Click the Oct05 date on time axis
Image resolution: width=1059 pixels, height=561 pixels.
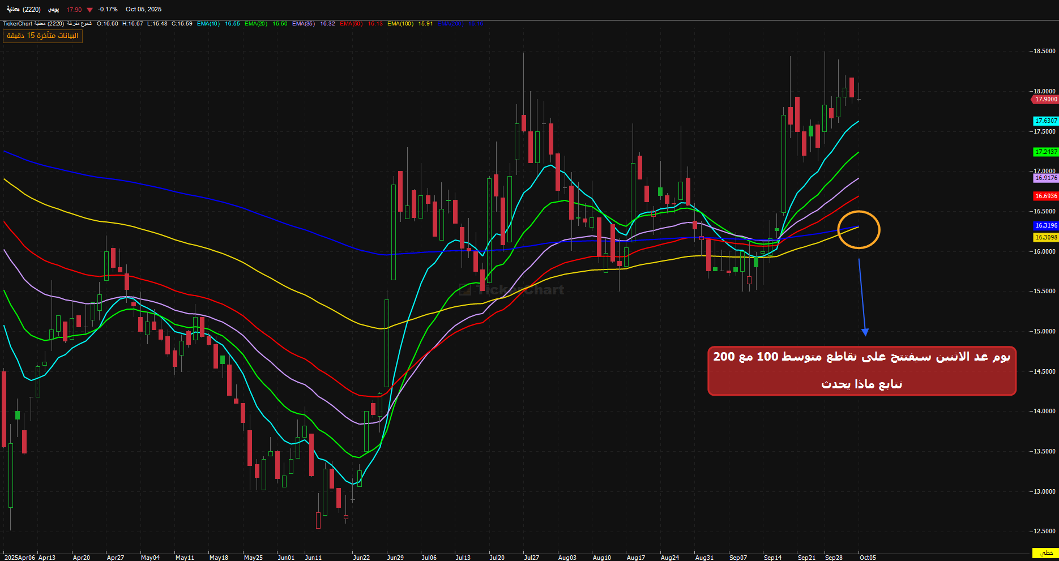pyautogui.click(x=868, y=558)
